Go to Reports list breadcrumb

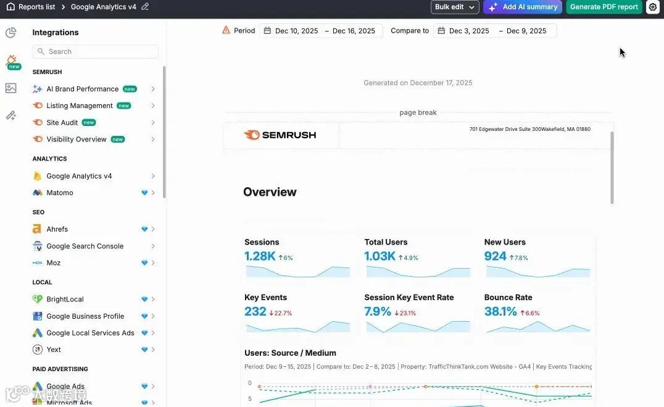click(x=37, y=7)
